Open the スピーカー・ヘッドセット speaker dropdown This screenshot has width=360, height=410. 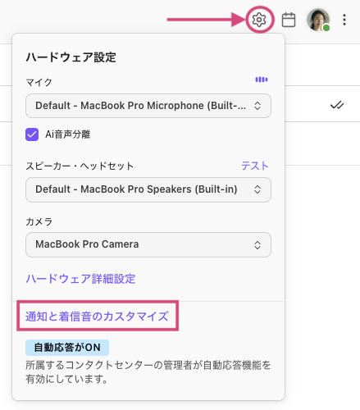pyautogui.click(x=148, y=189)
